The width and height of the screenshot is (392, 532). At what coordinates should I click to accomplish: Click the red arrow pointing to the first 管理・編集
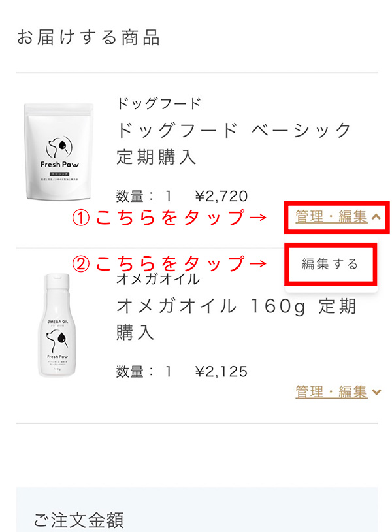pyautogui.click(x=257, y=218)
